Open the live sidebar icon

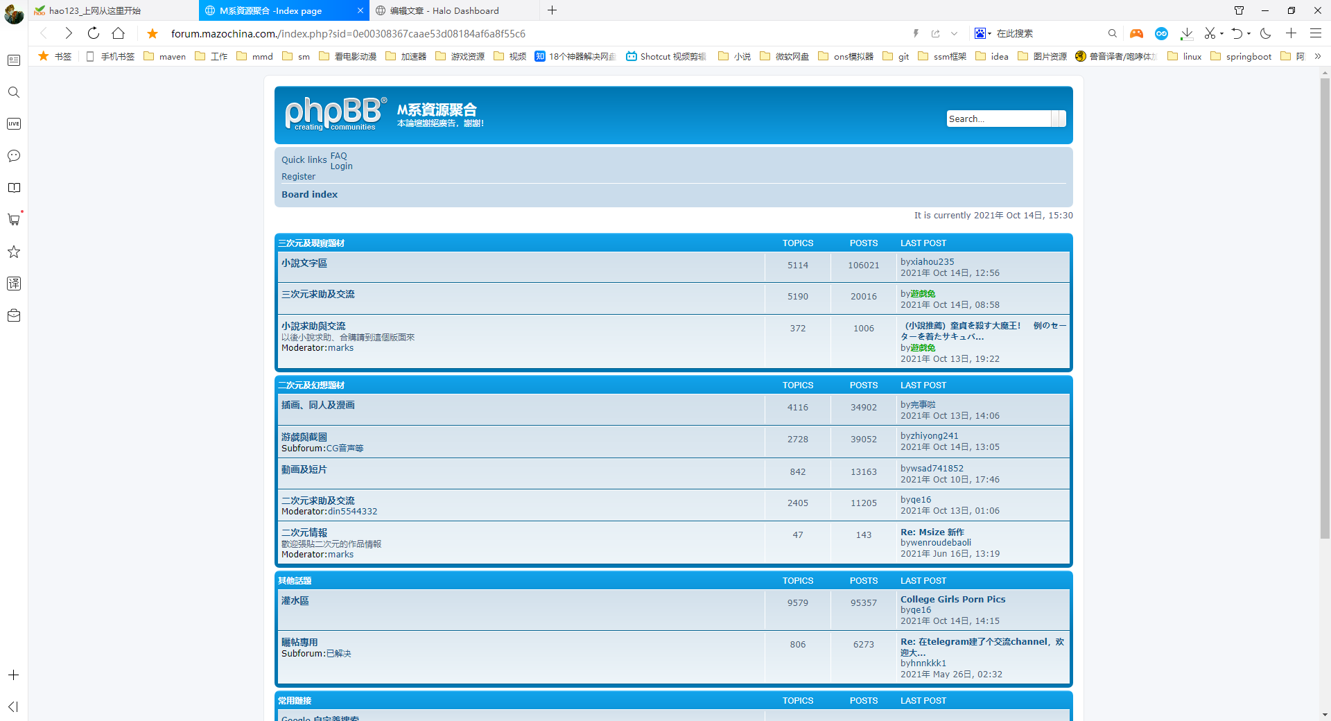(14, 124)
